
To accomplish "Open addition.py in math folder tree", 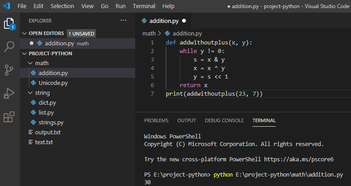I will [77, 73].
